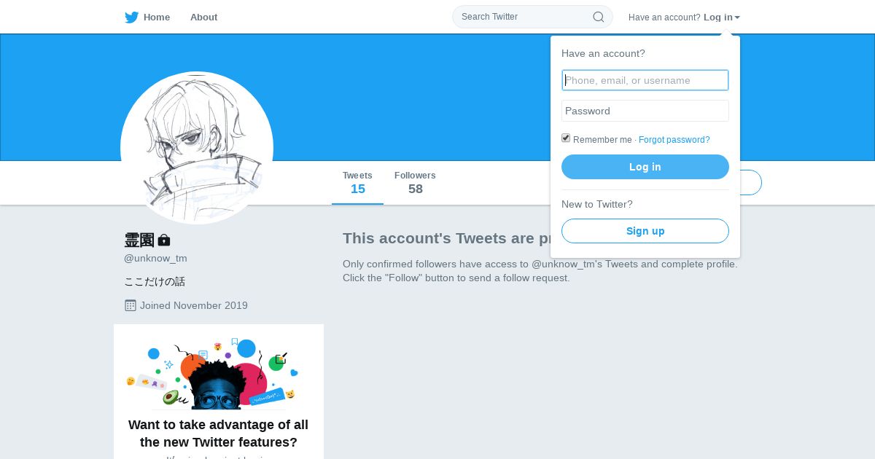The image size is (875, 459).
Task: Focus the Password field
Action: pyautogui.click(x=645, y=111)
